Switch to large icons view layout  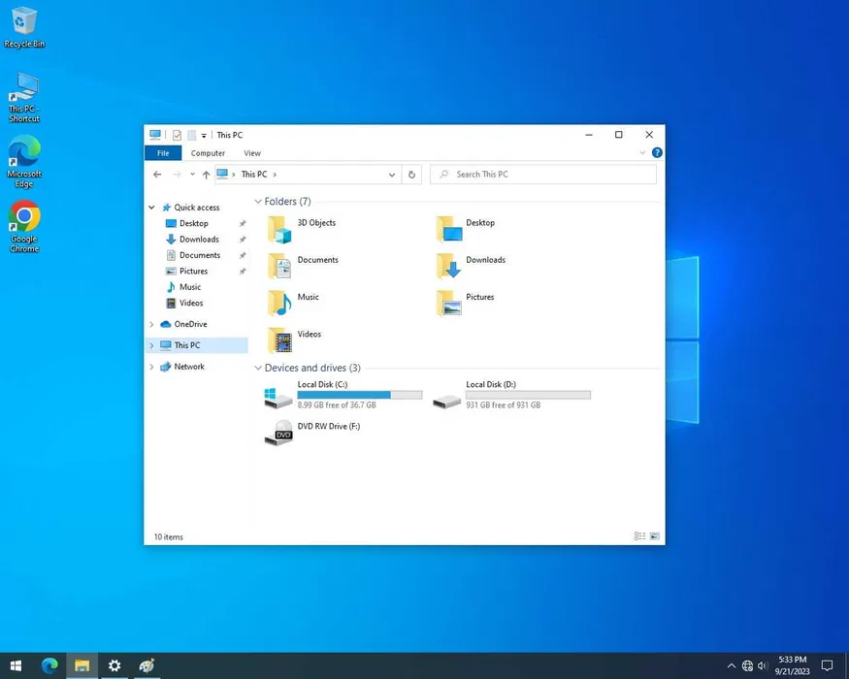click(x=655, y=536)
